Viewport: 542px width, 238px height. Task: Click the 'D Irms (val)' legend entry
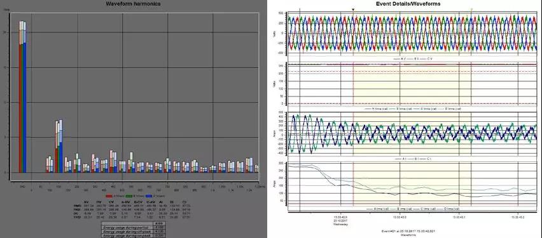click(x=448, y=209)
